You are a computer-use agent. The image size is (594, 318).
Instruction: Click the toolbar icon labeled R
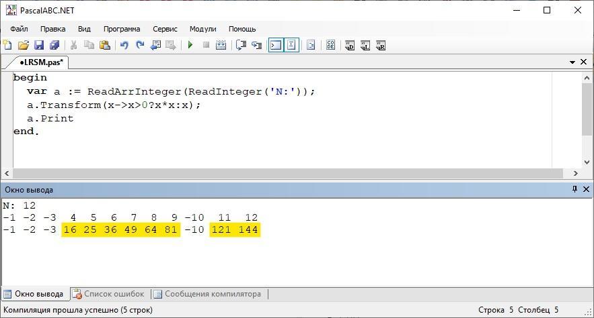pos(381,46)
